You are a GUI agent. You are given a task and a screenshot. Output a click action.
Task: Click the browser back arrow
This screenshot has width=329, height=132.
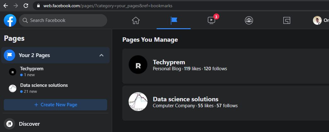[x=5, y=6]
